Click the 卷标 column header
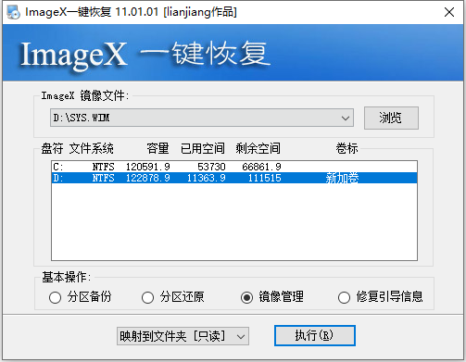466x362 pixels. 346,148
